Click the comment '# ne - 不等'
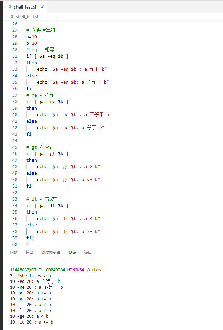 pyautogui.click(x=40, y=95)
